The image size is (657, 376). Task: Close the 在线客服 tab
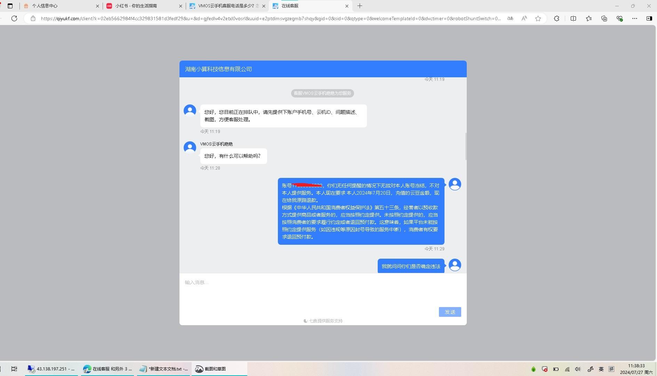tap(347, 6)
